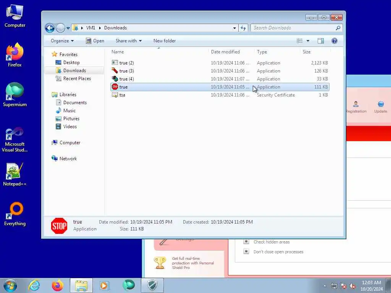Refresh the Downloads folder view
The image size is (391, 293).
point(243,28)
